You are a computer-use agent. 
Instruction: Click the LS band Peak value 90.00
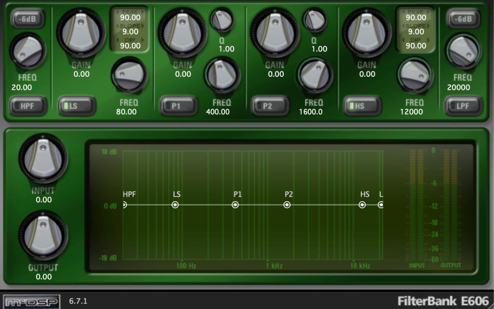point(130,17)
